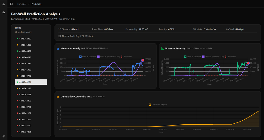264x140 pixels.
Task: Open well 4231740775
Action: click(25, 57)
